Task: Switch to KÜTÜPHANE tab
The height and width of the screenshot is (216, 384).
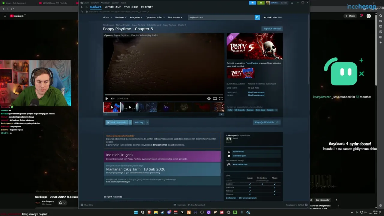Action: (x=113, y=7)
